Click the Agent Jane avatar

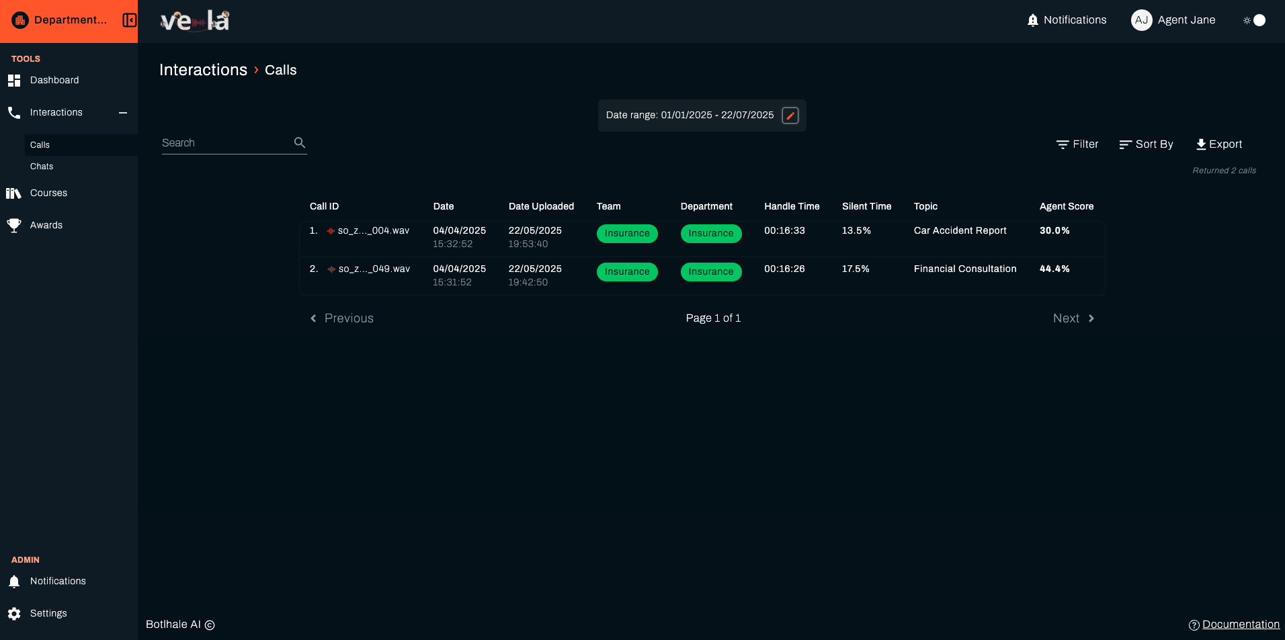(1141, 20)
